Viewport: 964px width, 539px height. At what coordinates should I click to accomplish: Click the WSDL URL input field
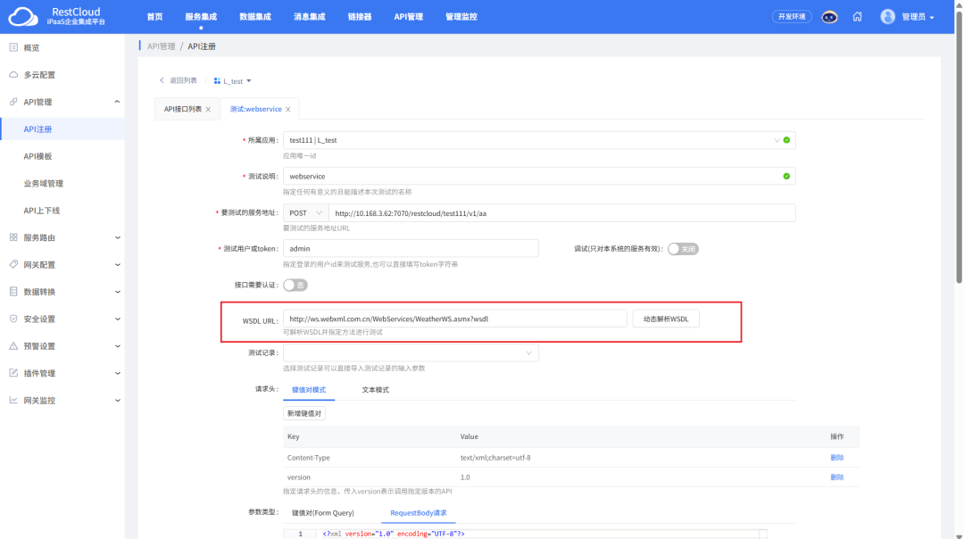455,319
